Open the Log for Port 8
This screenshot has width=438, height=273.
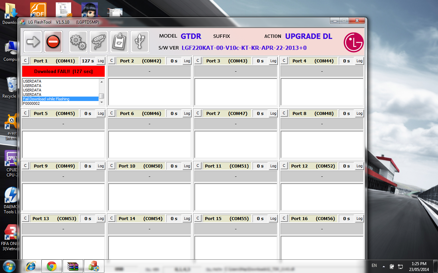click(x=359, y=113)
